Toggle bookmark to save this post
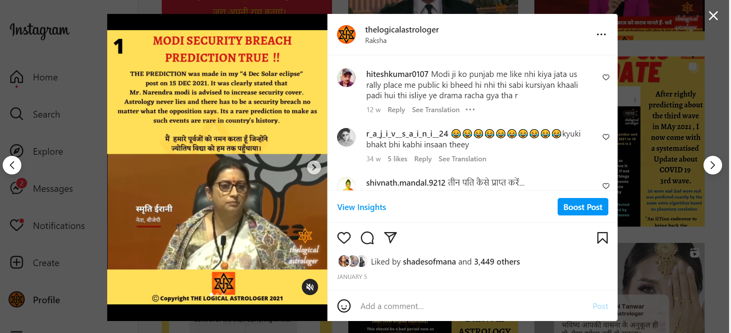Viewport: 731px width, 333px height. tap(602, 238)
